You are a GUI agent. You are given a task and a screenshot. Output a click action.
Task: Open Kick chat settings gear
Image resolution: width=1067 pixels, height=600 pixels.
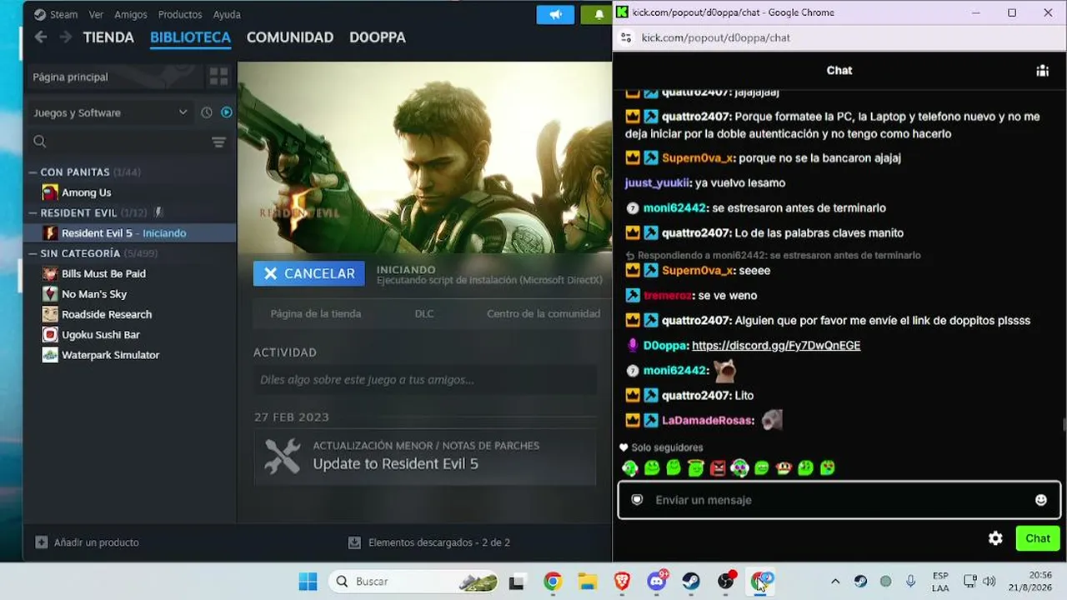[x=995, y=538]
